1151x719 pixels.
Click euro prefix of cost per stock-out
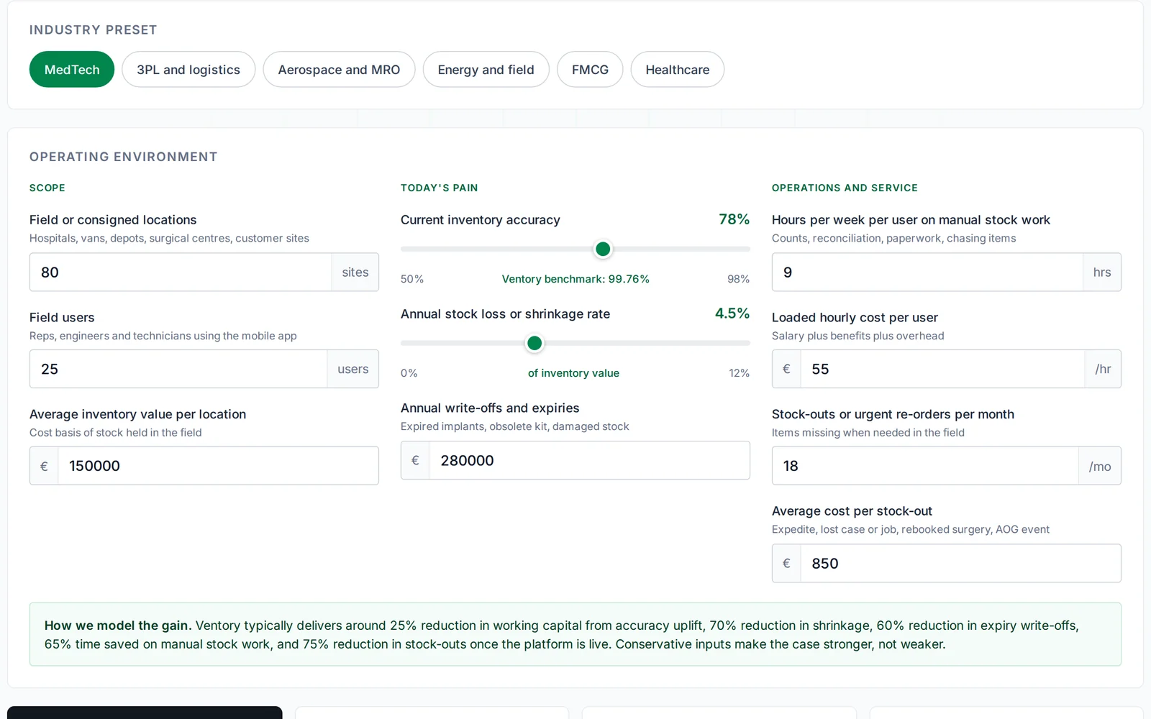[x=786, y=563]
